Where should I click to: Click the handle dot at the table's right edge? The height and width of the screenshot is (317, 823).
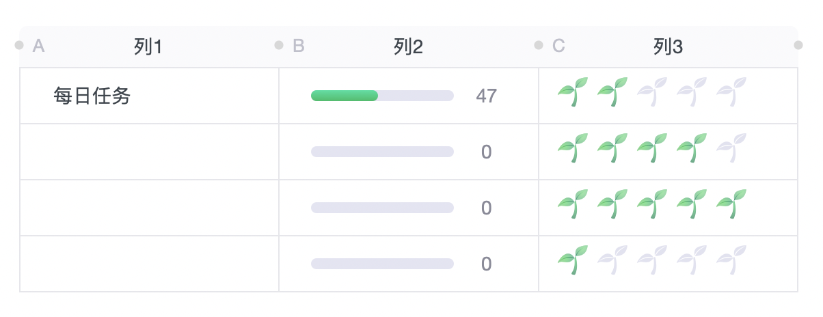tap(798, 45)
